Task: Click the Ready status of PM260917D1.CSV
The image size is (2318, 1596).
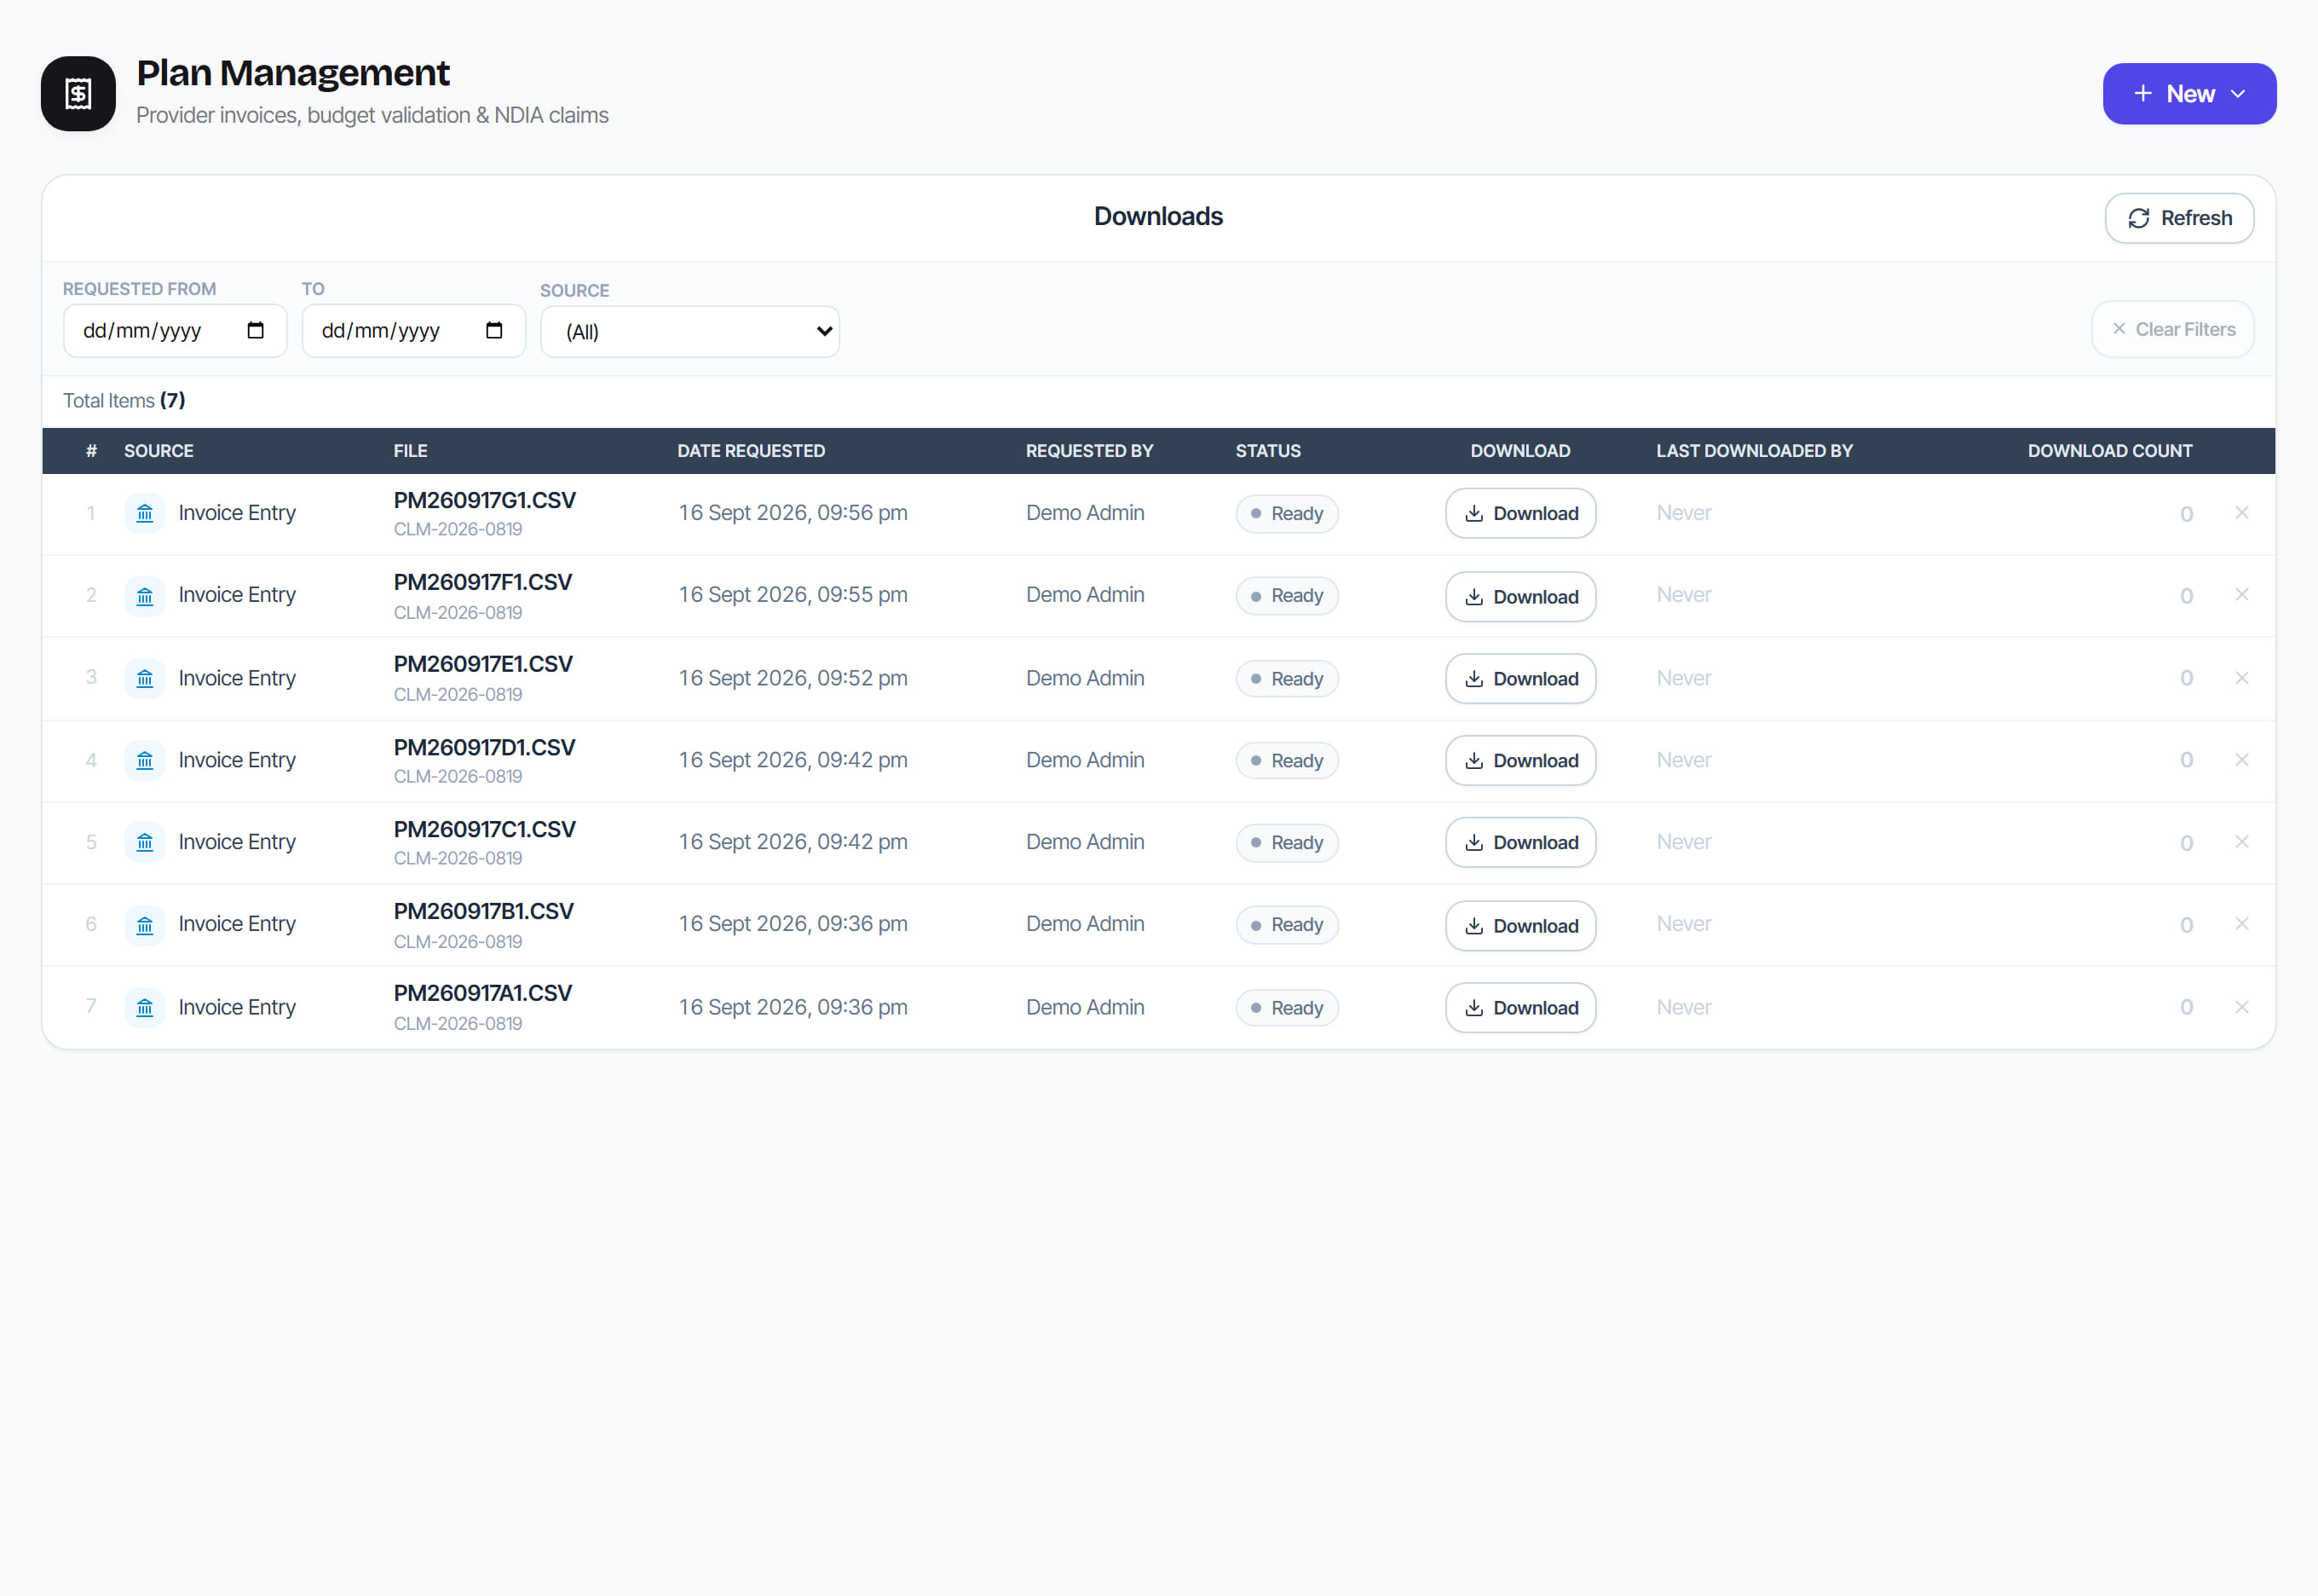Action: (x=1288, y=761)
